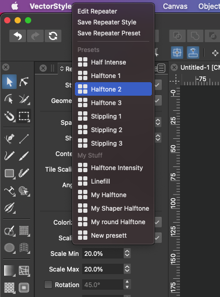Click the Spacing row stepper arrows
Screen dimensions: 220x297
[158, 122]
